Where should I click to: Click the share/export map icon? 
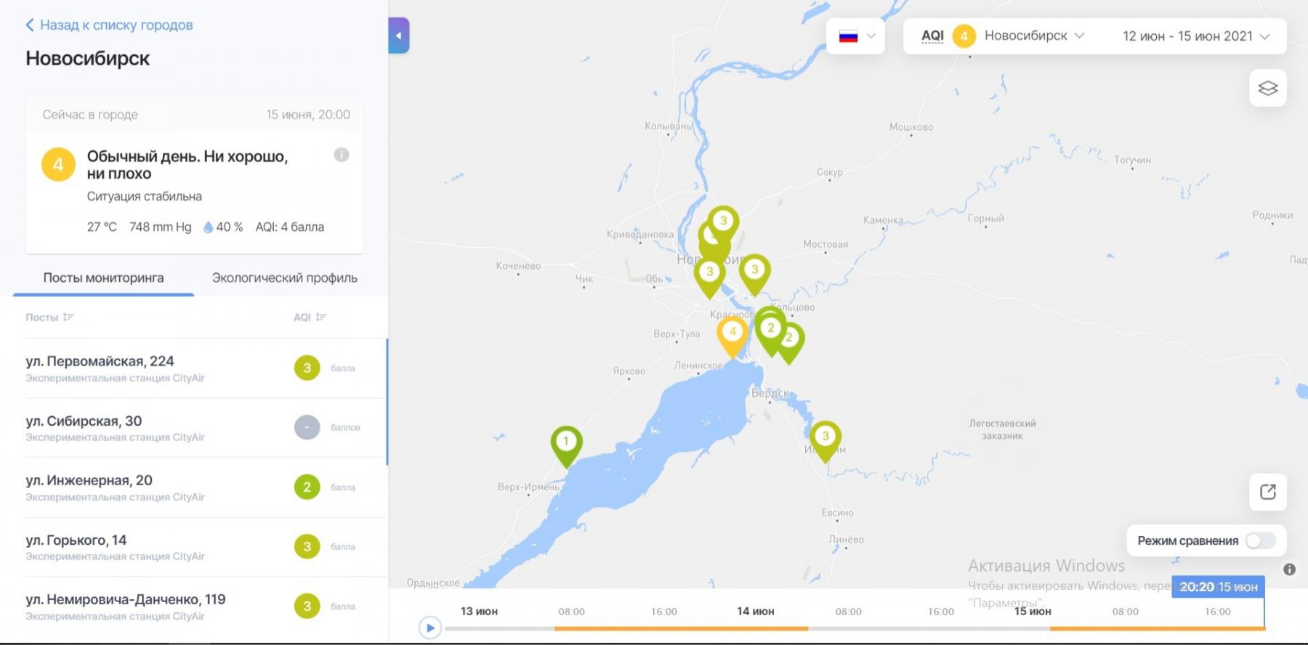[x=1268, y=492]
